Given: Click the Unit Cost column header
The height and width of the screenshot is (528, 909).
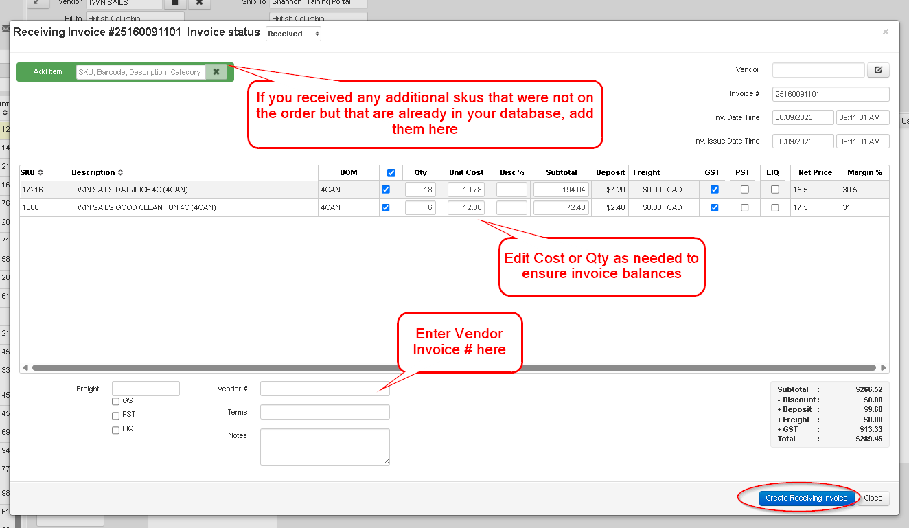Looking at the screenshot, I should coord(466,172).
